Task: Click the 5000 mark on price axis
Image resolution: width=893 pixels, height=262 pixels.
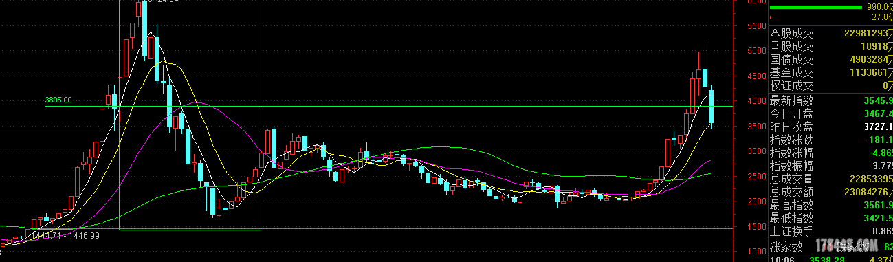Action: point(756,51)
